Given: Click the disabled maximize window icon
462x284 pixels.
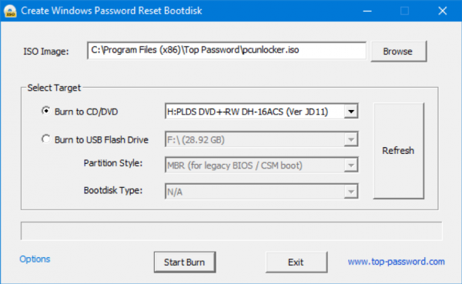Looking at the screenshot, I should [x=404, y=11].
